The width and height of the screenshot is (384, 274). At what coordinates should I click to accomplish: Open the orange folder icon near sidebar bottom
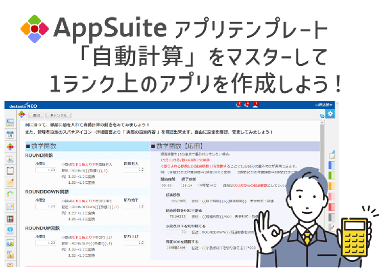10,255
